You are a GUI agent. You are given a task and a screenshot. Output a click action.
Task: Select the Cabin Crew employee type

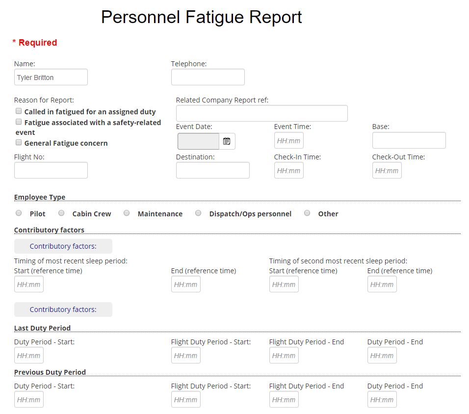point(61,212)
